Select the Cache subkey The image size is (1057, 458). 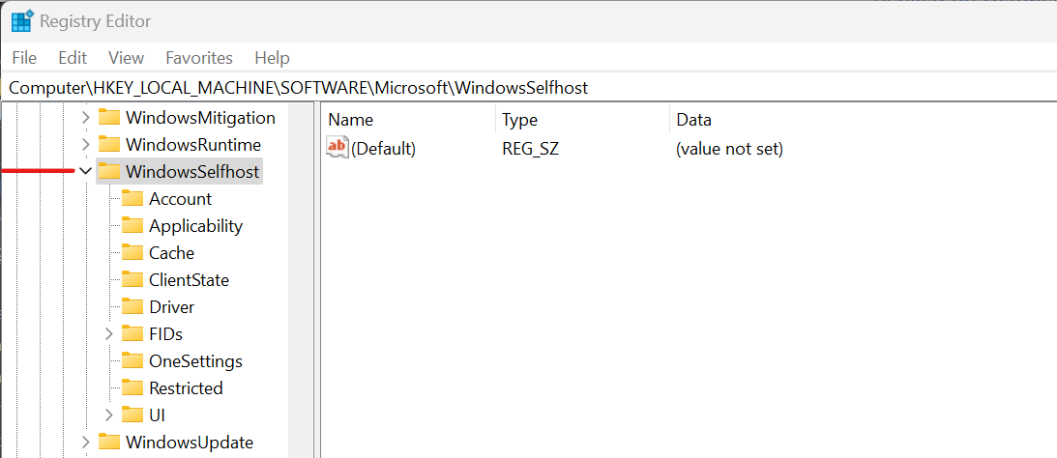pyautogui.click(x=171, y=253)
